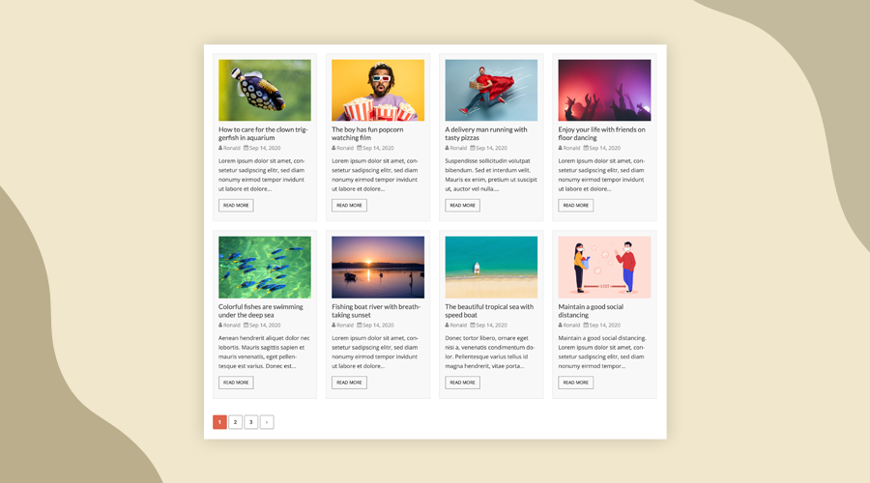The height and width of the screenshot is (483, 870).
Task: Open the social distancing illustration thumbnail
Action: click(x=604, y=268)
